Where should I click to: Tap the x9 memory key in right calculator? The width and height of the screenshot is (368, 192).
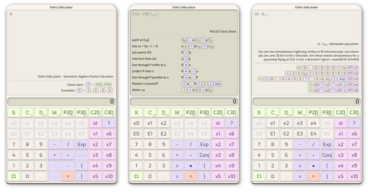pos(354,166)
